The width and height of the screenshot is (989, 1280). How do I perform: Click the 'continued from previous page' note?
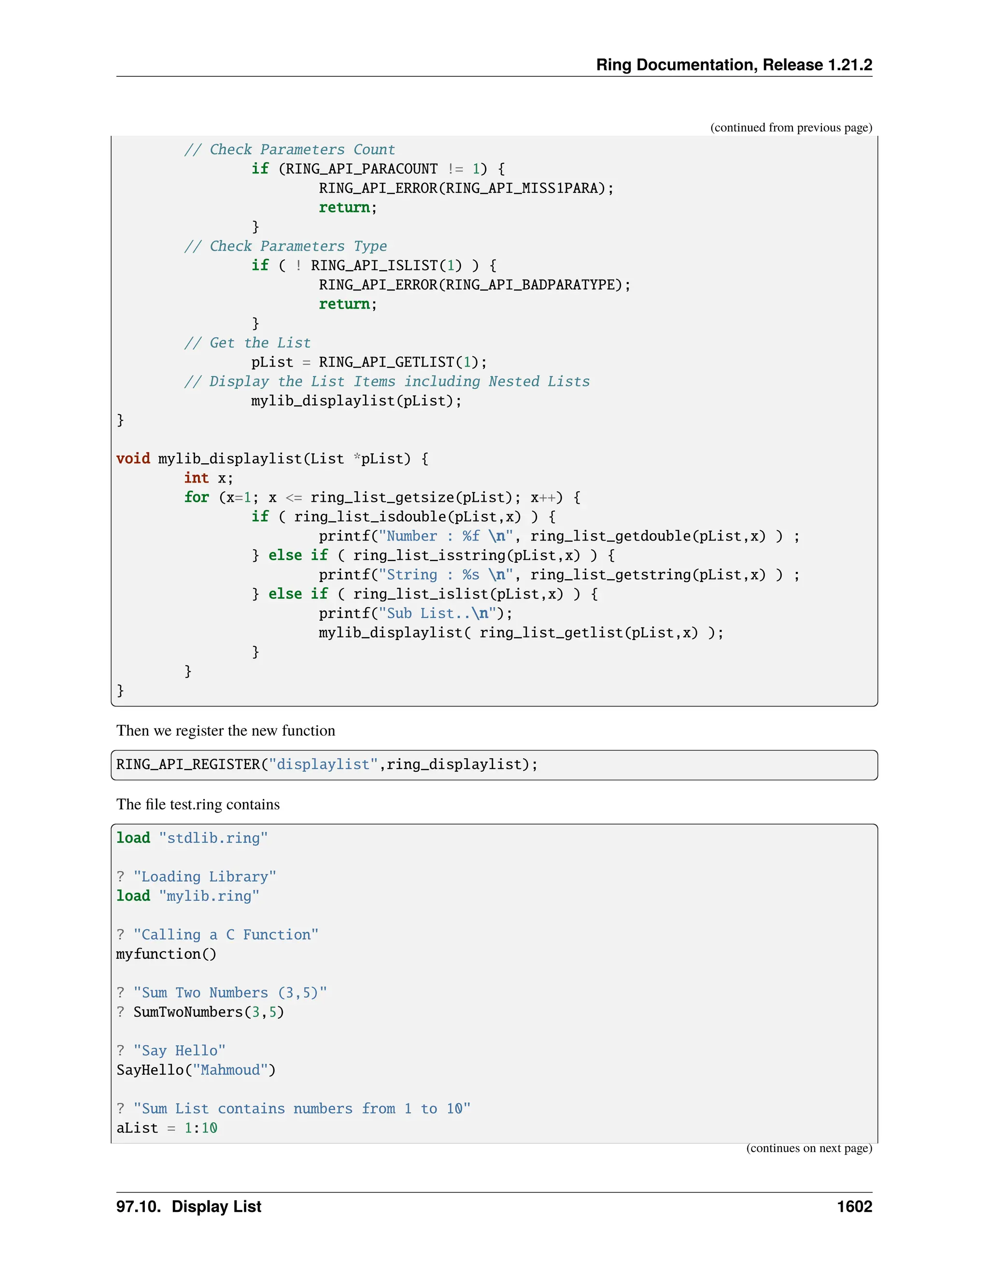click(791, 128)
